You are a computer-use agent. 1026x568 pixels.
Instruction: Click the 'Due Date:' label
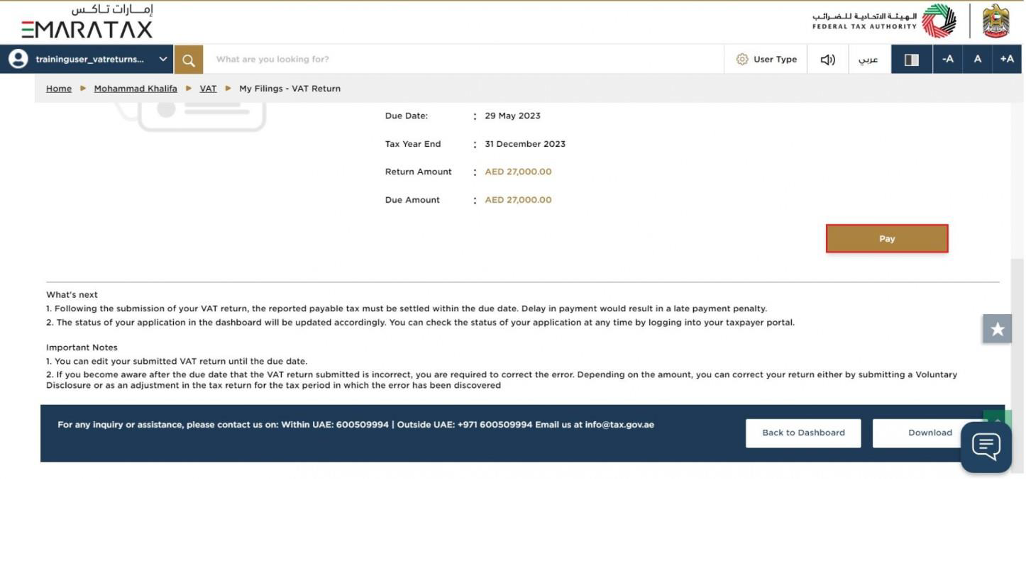(x=407, y=116)
